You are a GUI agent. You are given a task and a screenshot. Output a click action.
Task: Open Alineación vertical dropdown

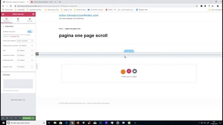[x=25, y=55]
